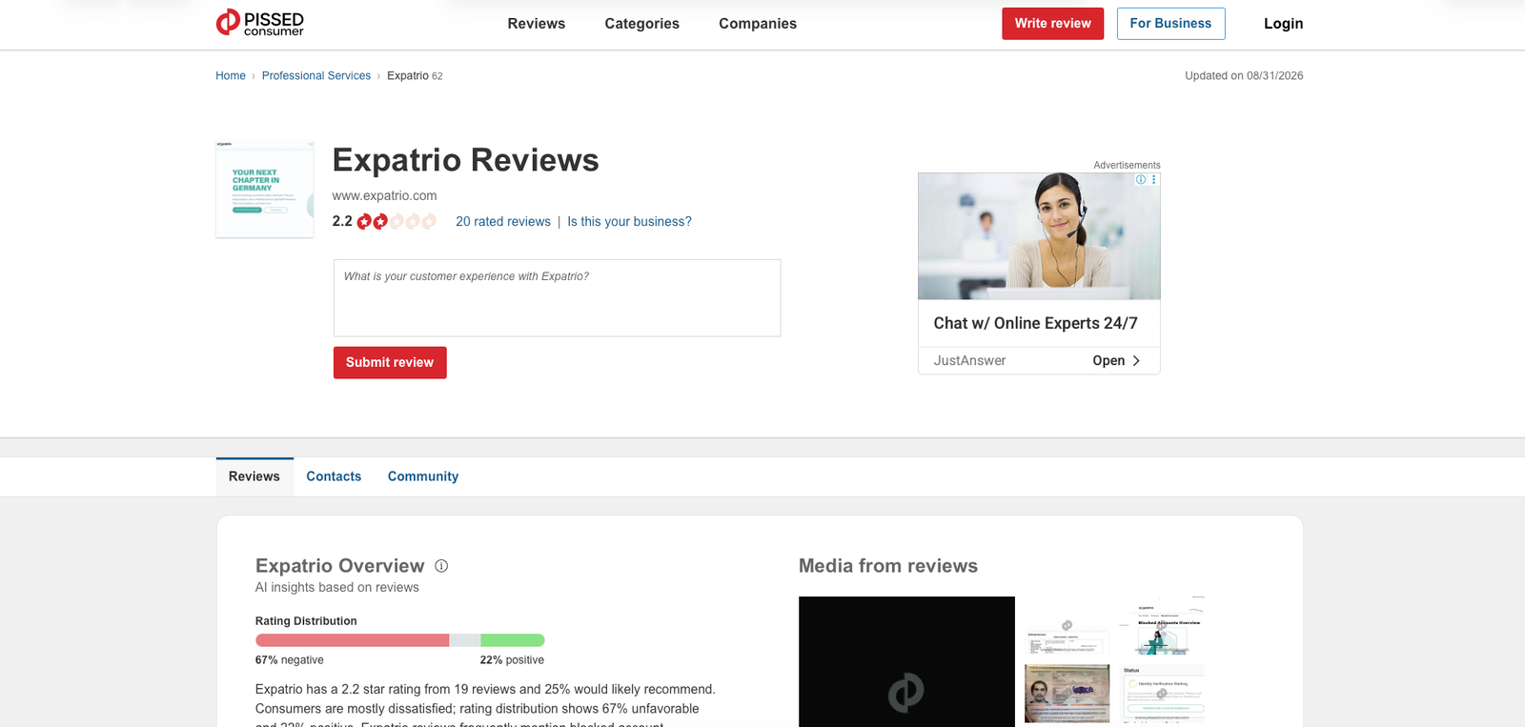Click the Expatrio Reviews heading
This screenshot has height=727, width=1525.
click(465, 160)
